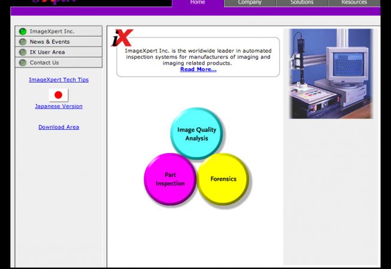Open the Japanese Version link
Screen dimensions: 391x269
pyautogui.click(x=59, y=106)
